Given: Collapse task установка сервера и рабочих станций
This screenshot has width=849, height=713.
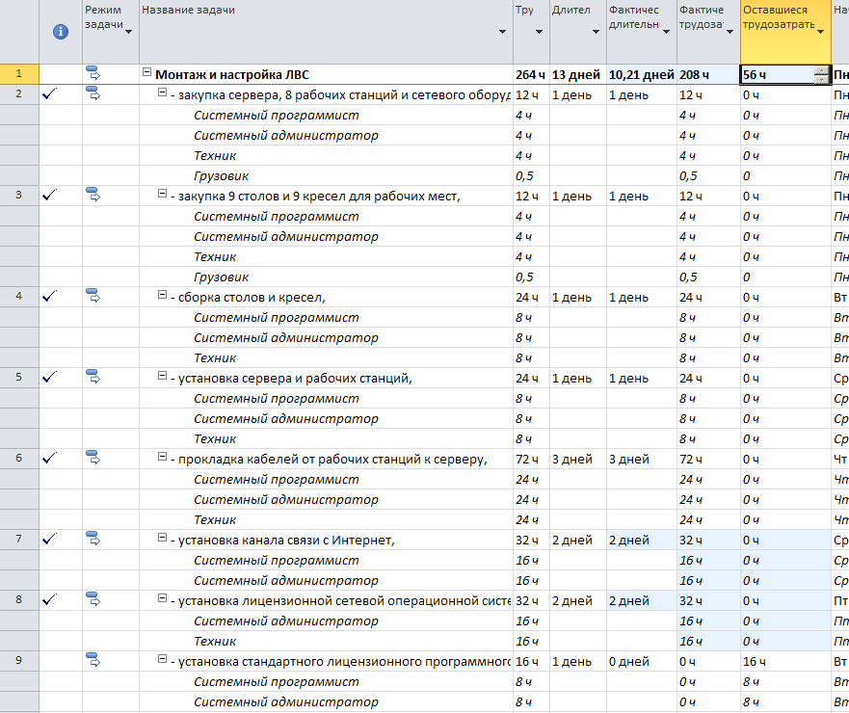Looking at the screenshot, I should point(162,376).
